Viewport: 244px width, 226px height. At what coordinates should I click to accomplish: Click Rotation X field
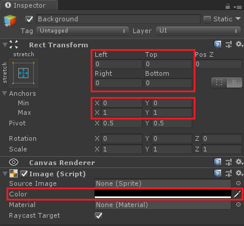pyautogui.click(x=122, y=138)
